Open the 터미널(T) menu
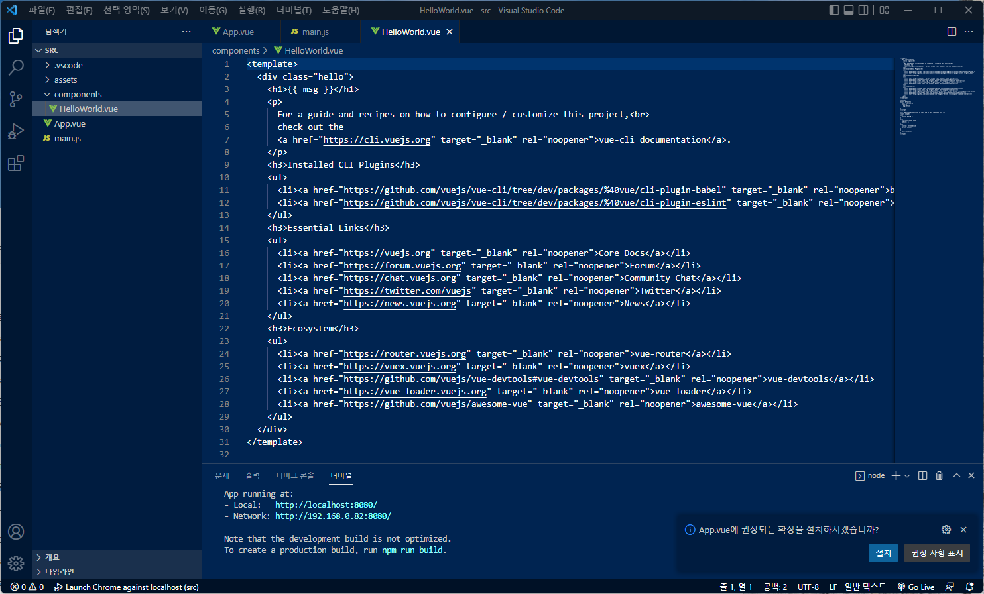 294,11
